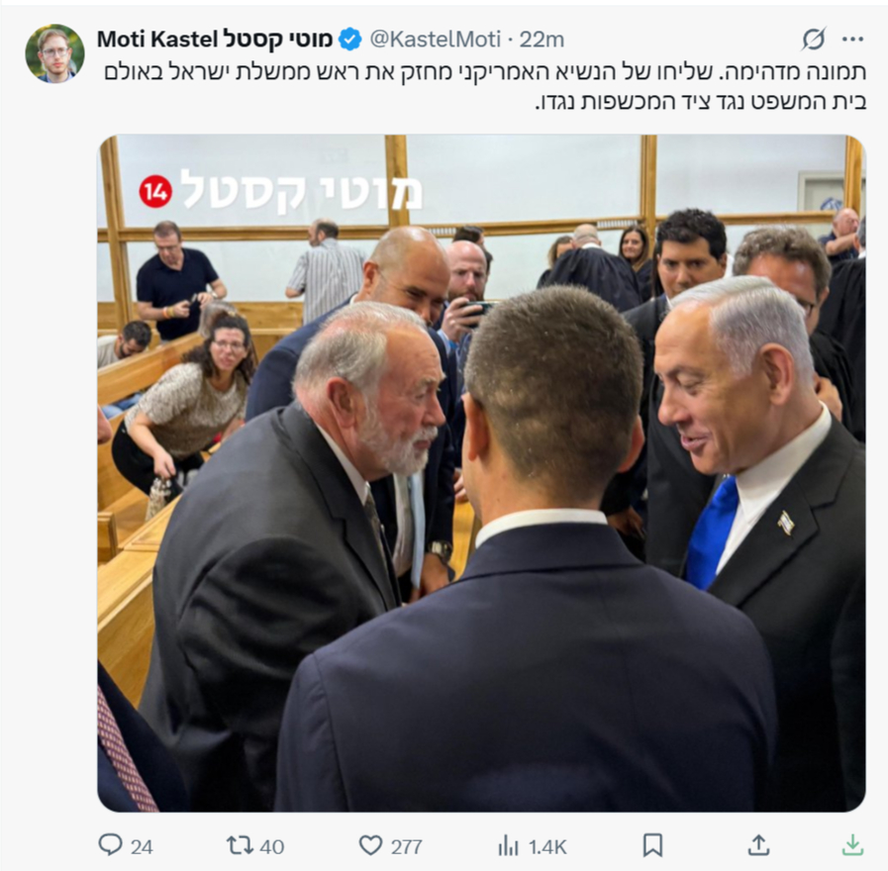Open the three-dot more options menu
Image resolution: width=888 pixels, height=871 pixels.
coord(853,39)
